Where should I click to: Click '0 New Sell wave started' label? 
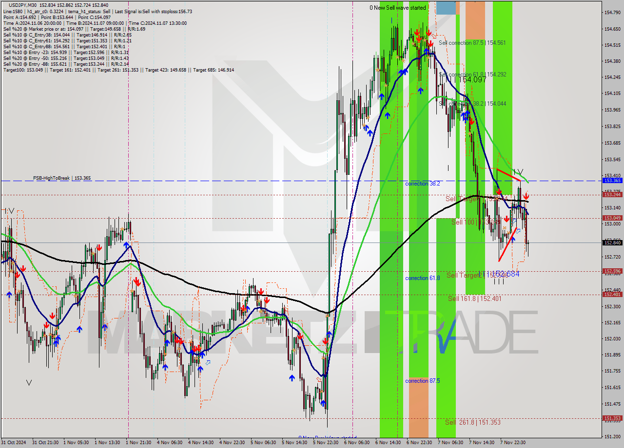tap(397, 8)
